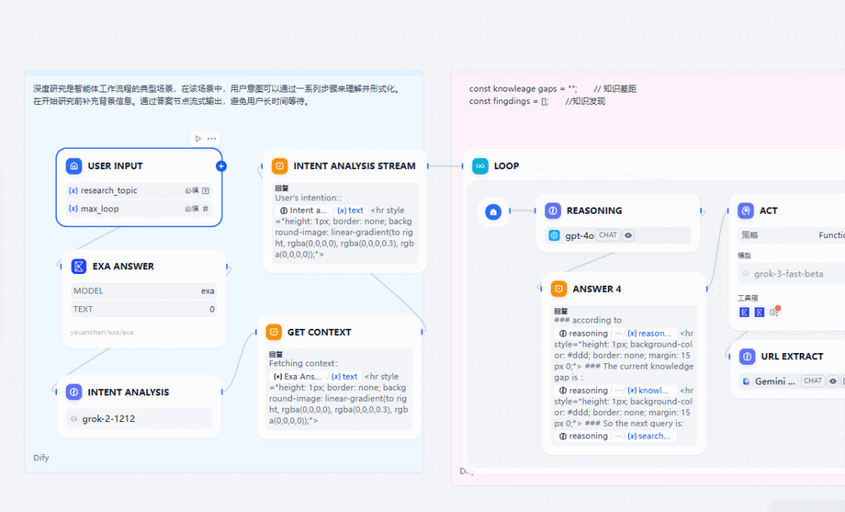Click the URL EXTRACT node icon

point(747,356)
